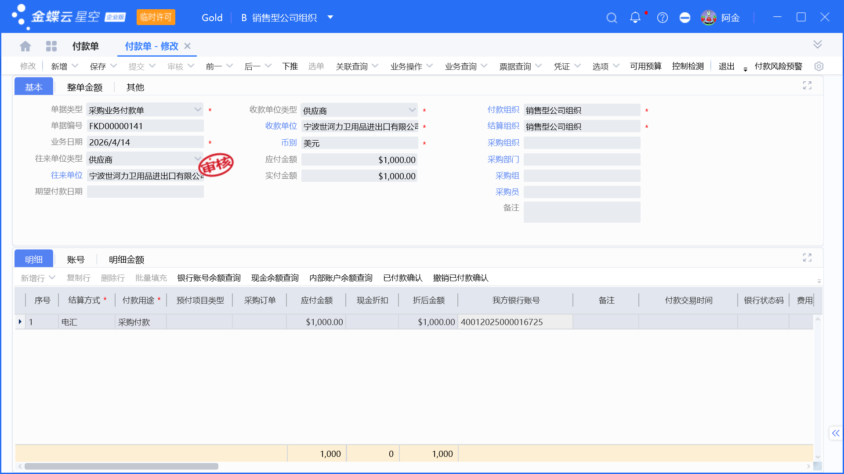Expand the right side panel arrow
Image resolution: width=844 pixels, height=474 pixels.
click(x=836, y=433)
